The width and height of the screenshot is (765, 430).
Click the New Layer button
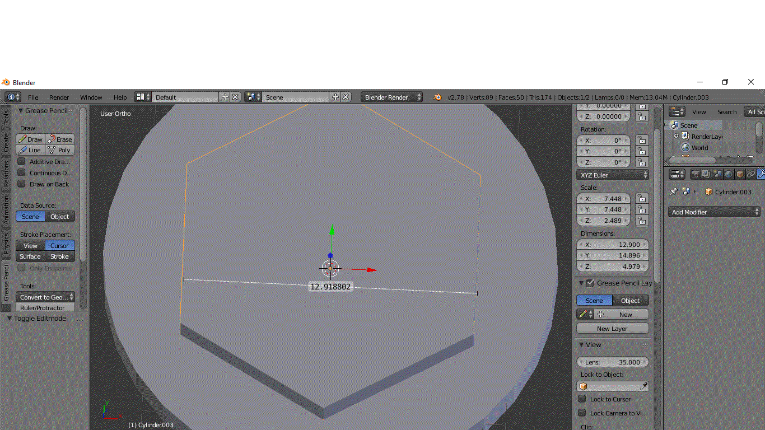612,329
